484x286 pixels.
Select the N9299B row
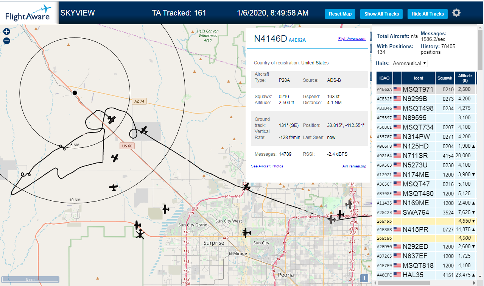(426, 99)
